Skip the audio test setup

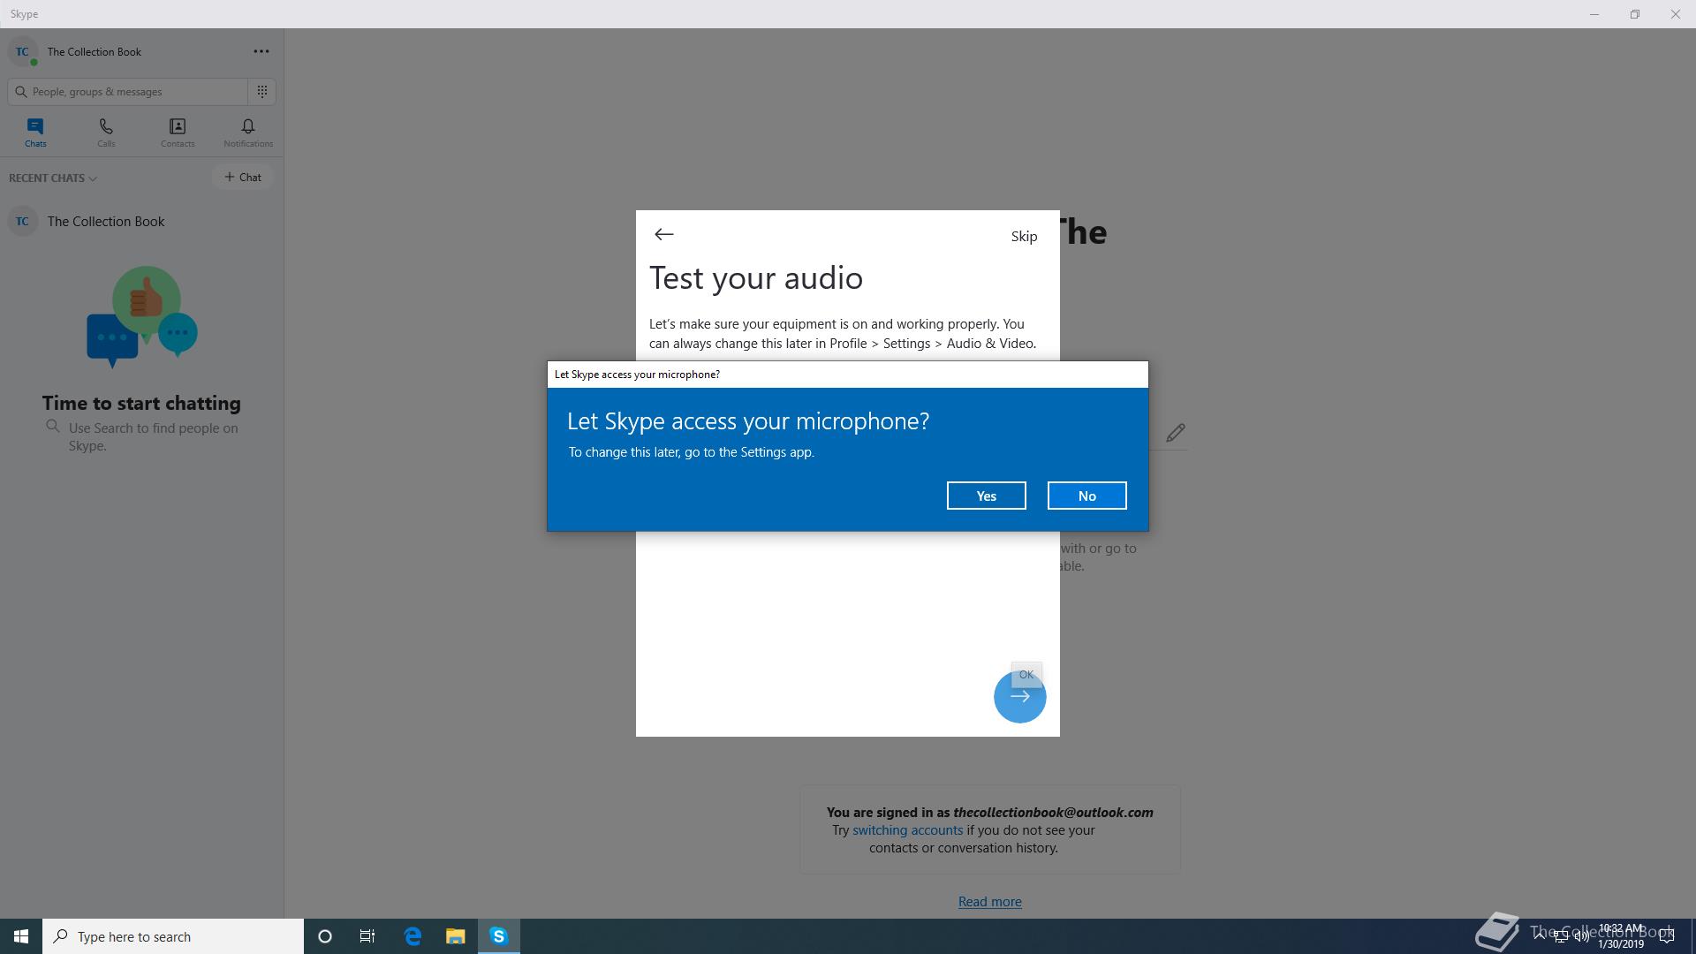pos(1024,236)
